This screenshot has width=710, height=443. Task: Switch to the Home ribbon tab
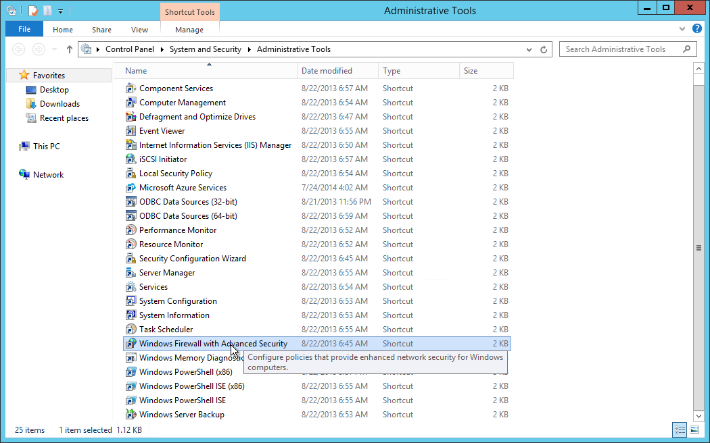(x=62, y=30)
